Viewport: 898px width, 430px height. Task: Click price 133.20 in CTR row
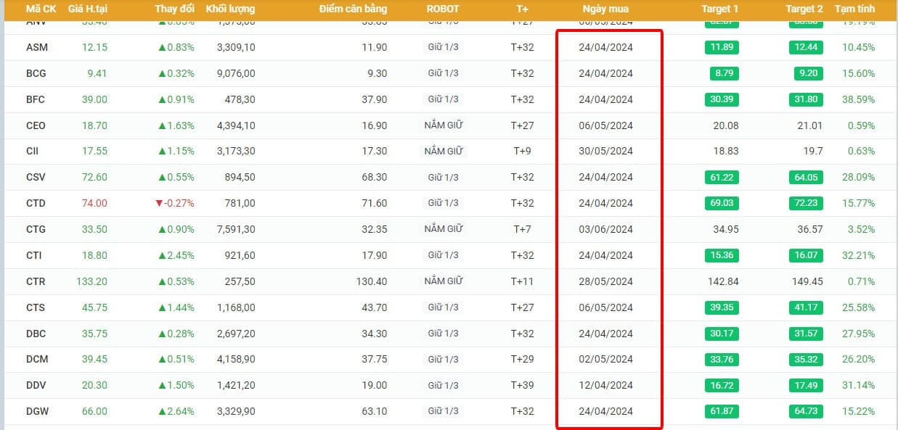coord(91,281)
